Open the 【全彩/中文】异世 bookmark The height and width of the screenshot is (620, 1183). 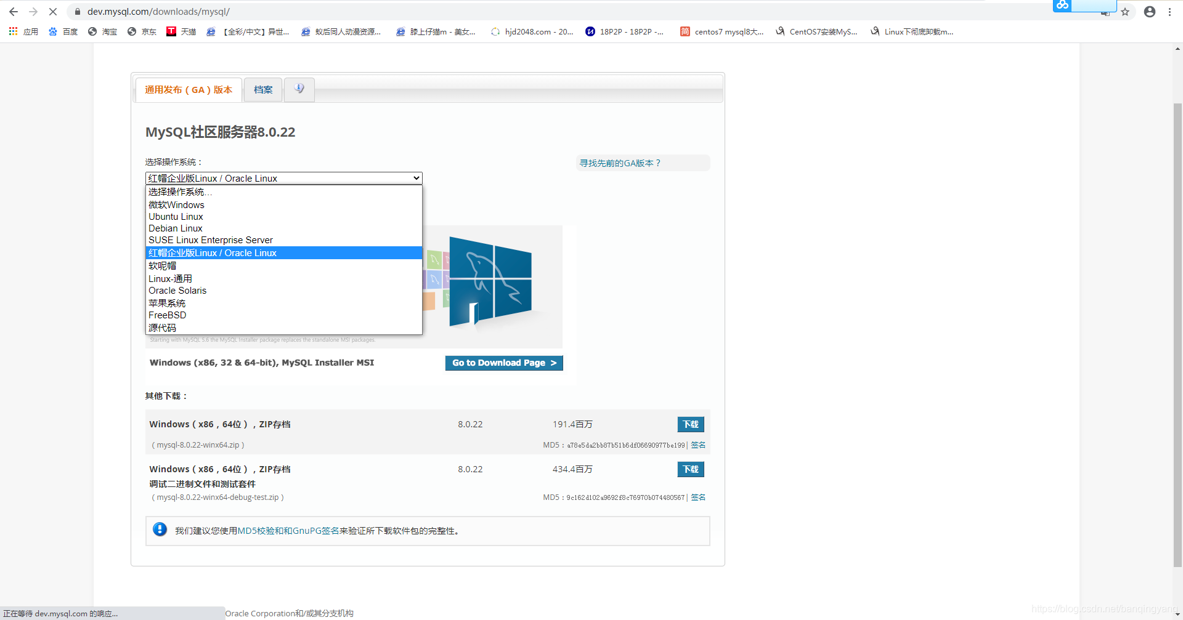pyautogui.click(x=248, y=31)
